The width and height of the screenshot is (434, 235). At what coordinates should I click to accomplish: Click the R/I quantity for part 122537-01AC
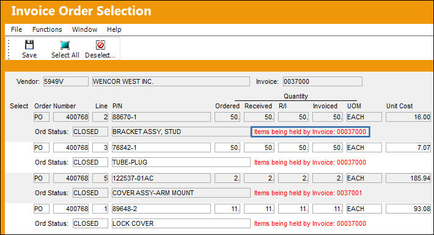293,178
